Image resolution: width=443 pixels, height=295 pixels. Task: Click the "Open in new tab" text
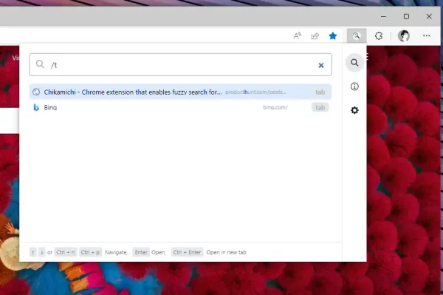pos(227,252)
